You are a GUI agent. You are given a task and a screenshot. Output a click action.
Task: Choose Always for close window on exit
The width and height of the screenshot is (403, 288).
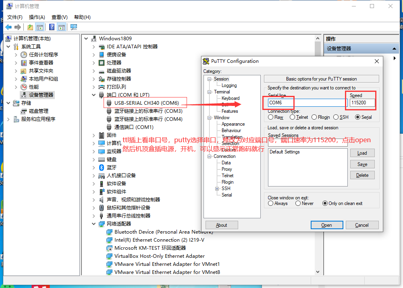270,203
